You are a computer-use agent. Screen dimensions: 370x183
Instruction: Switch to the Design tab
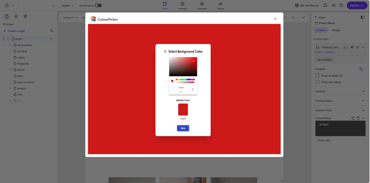tap(336, 30)
